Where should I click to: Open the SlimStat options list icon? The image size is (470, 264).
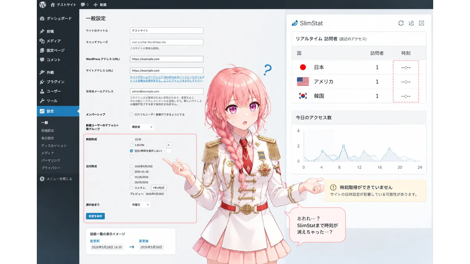coord(421,23)
